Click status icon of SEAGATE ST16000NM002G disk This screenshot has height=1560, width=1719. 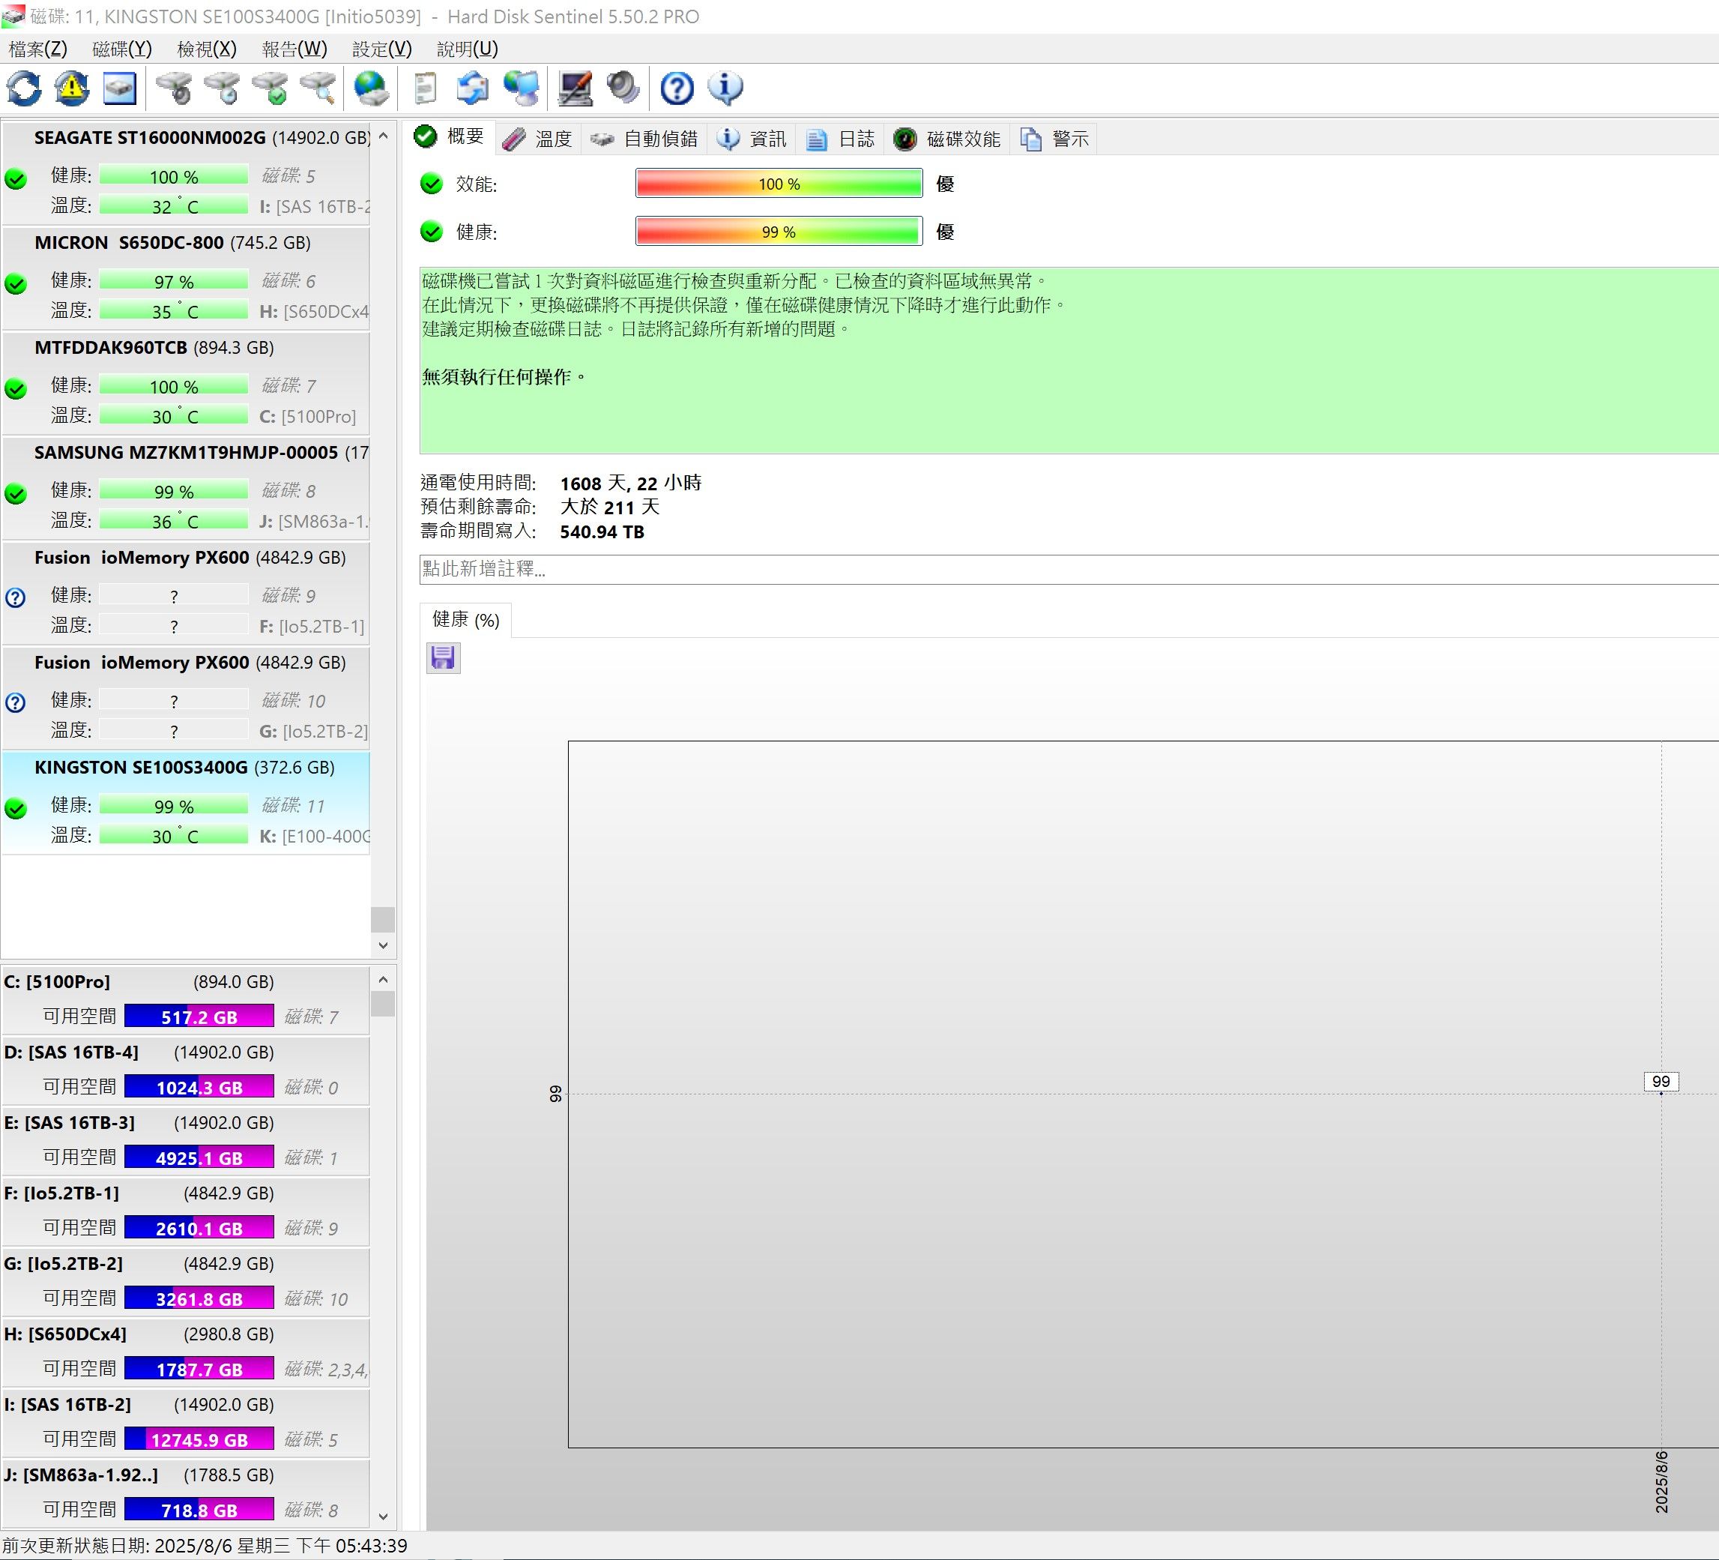(x=15, y=178)
